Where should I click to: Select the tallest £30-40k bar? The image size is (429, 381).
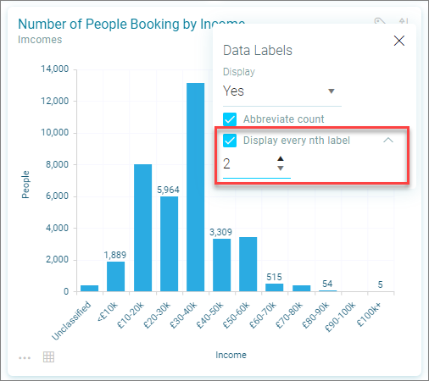[195, 187]
